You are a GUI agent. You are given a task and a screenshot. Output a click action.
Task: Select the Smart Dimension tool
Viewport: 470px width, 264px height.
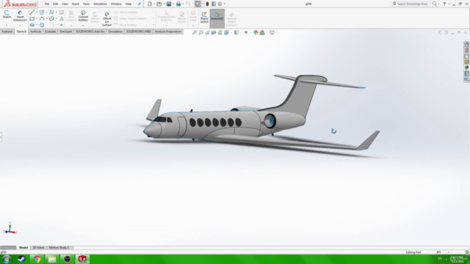coord(20,16)
